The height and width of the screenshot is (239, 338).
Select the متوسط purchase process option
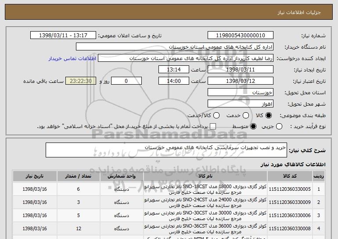pyautogui.click(x=253, y=126)
